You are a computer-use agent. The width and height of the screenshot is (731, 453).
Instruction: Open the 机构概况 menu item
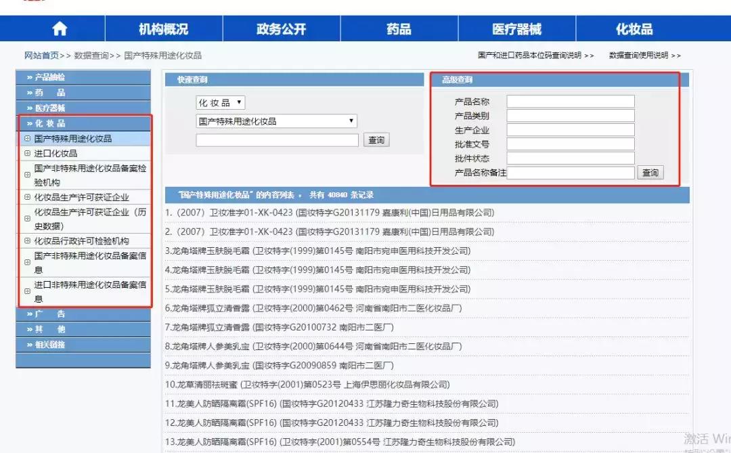point(163,28)
